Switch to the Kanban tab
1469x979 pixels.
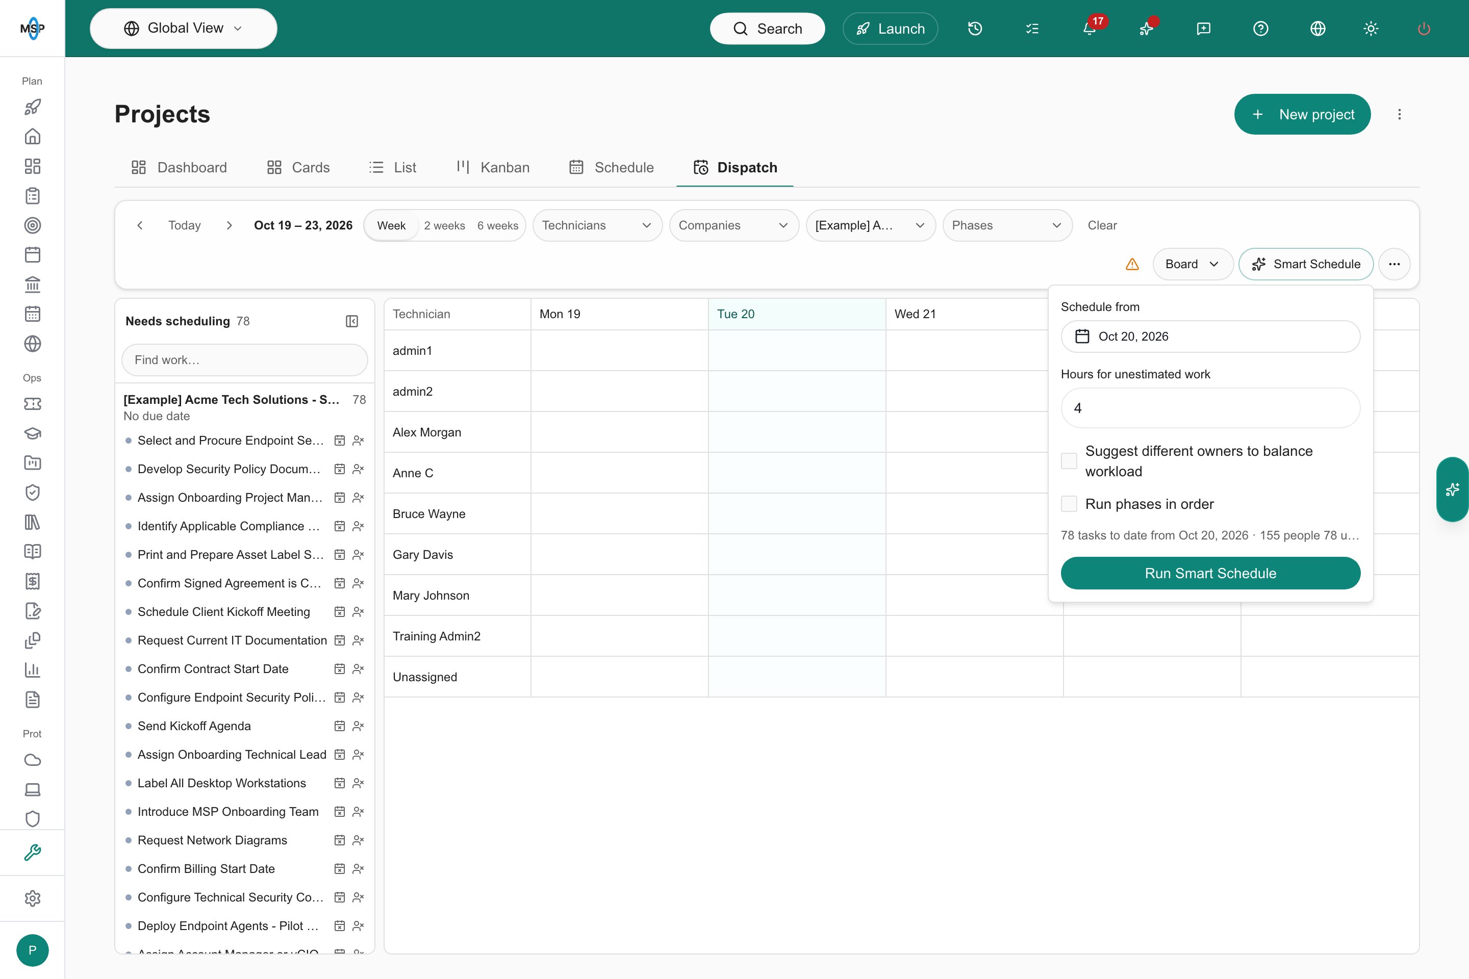[x=493, y=167]
